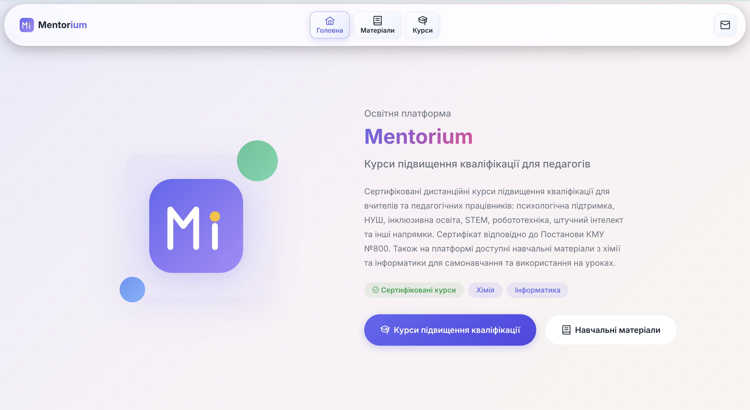Open Курси підвищення кваліфікації button
Image resolution: width=750 pixels, height=410 pixels.
click(x=450, y=330)
